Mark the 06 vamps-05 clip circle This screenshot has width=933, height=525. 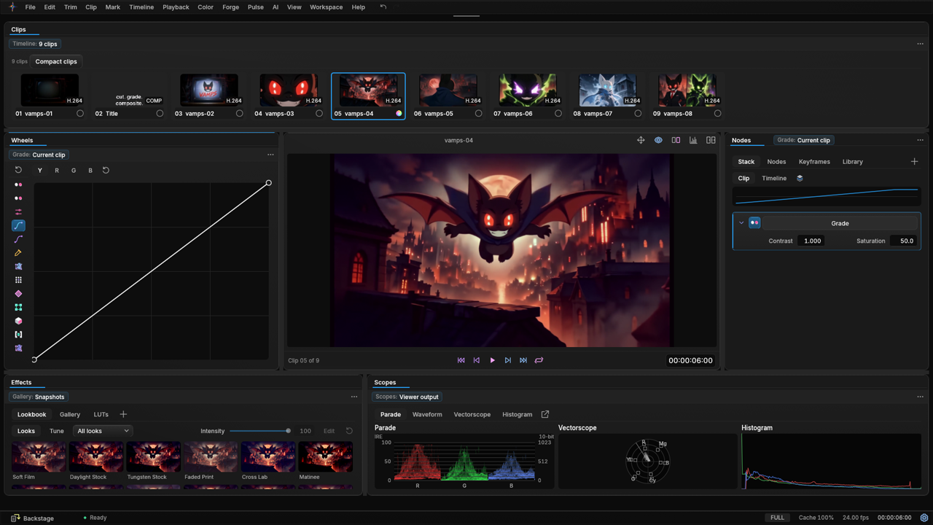click(x=478, y=114)
